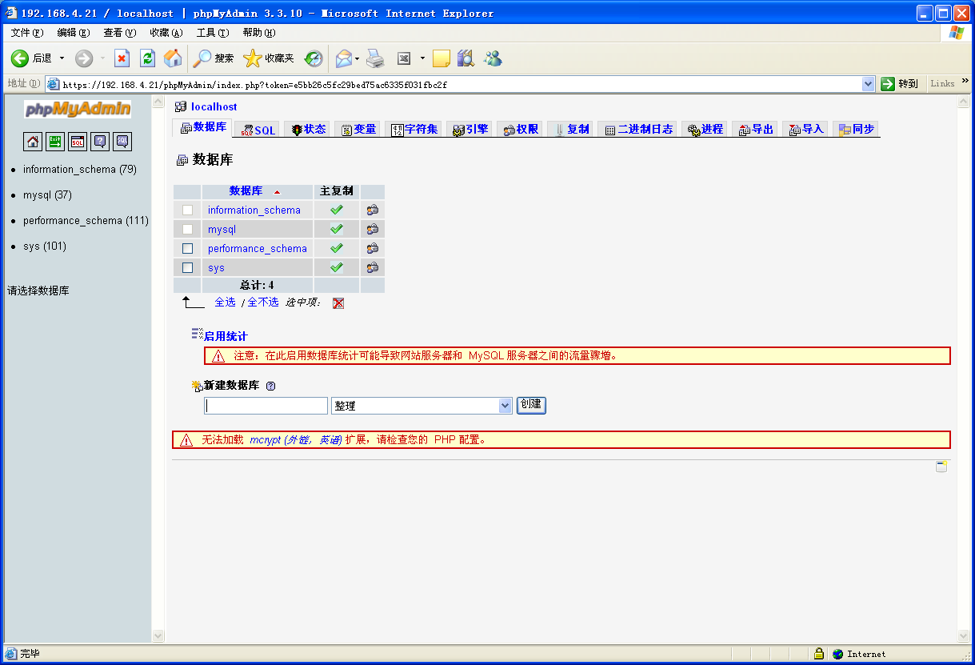Tick the sys database checkbox
975x665 pixels.
(x=188, y=267)
